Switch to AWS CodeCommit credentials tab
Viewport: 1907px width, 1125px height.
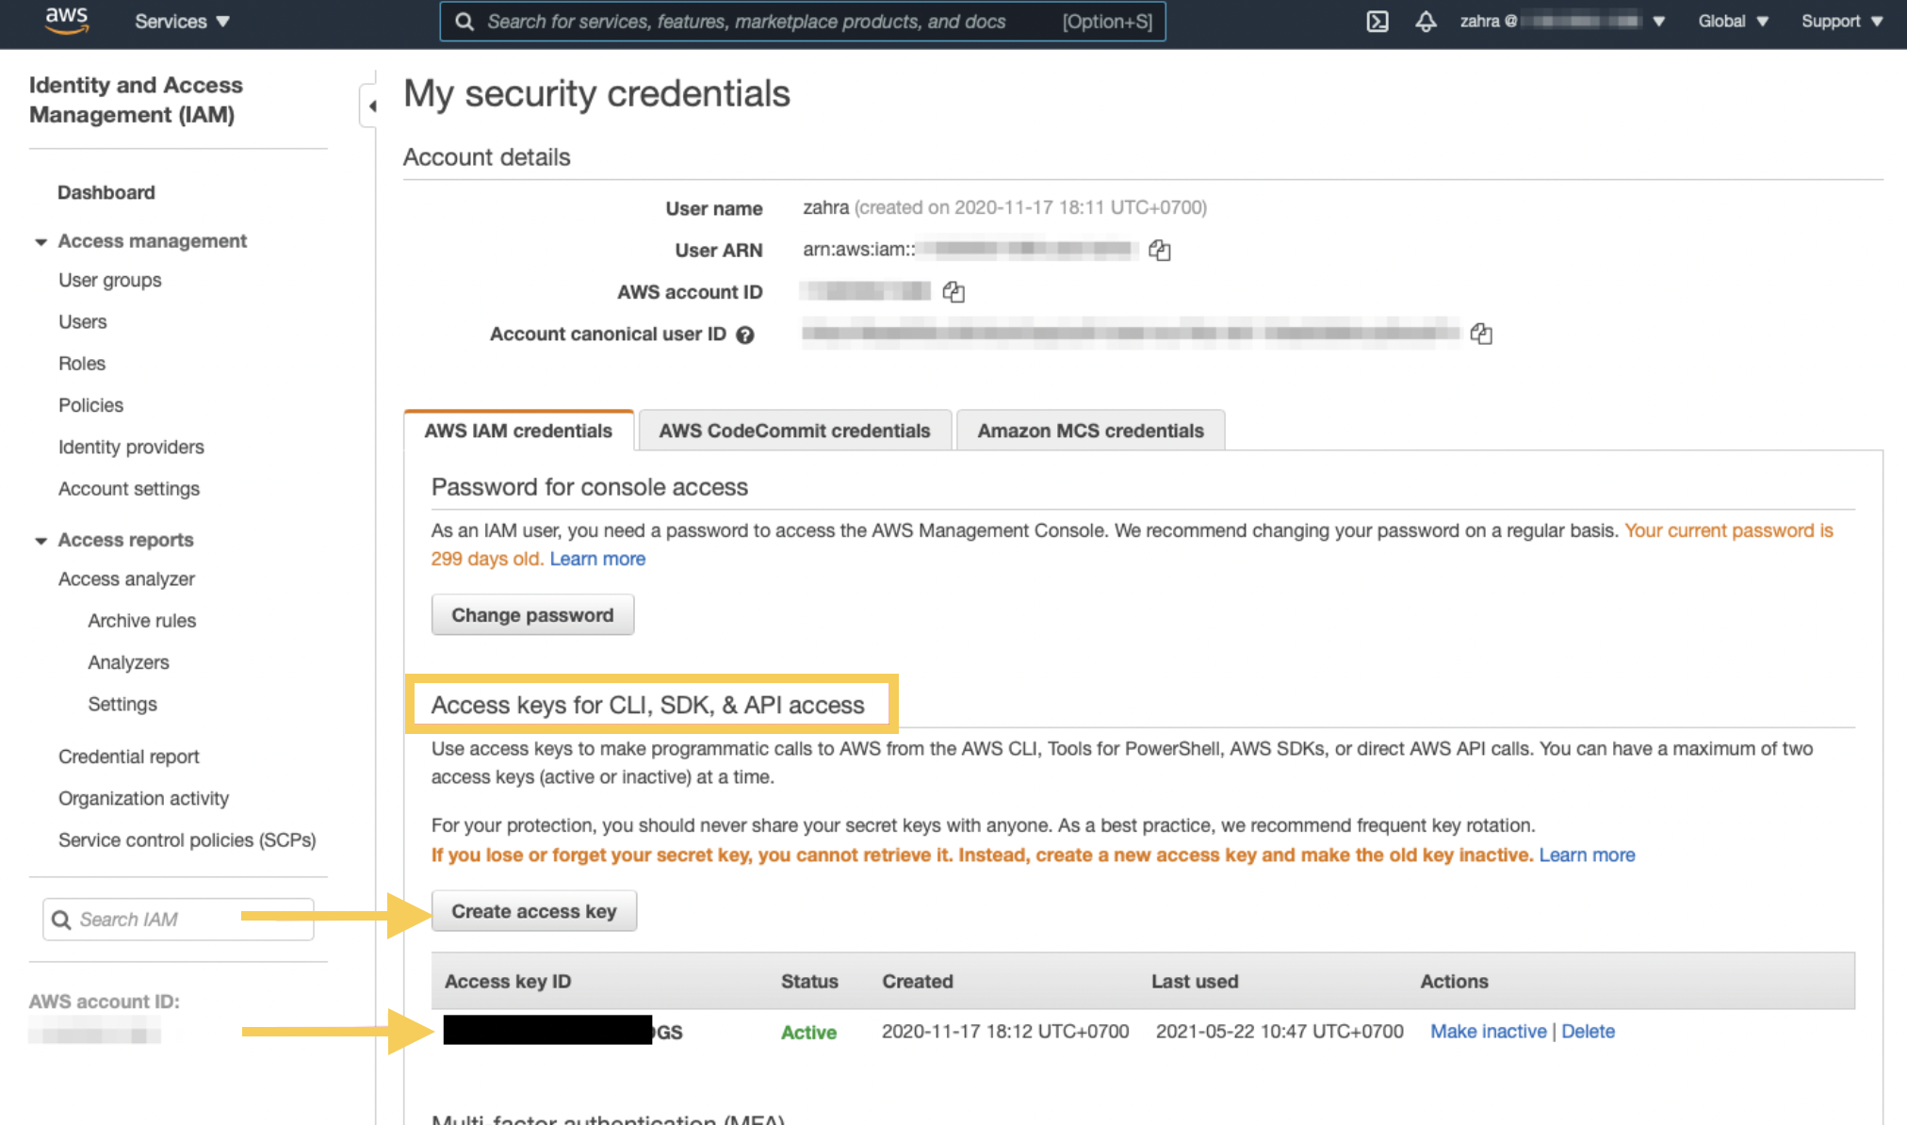794,431
